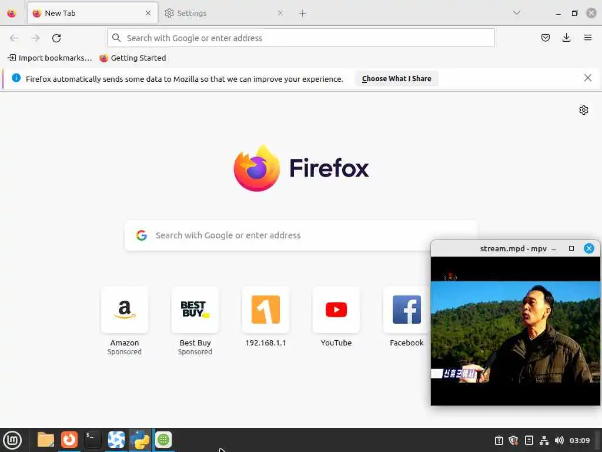Select the green grid app taskbar icon
Viewport: 602px width, 452px height.
pyautogui.click(x=163, y=440)
